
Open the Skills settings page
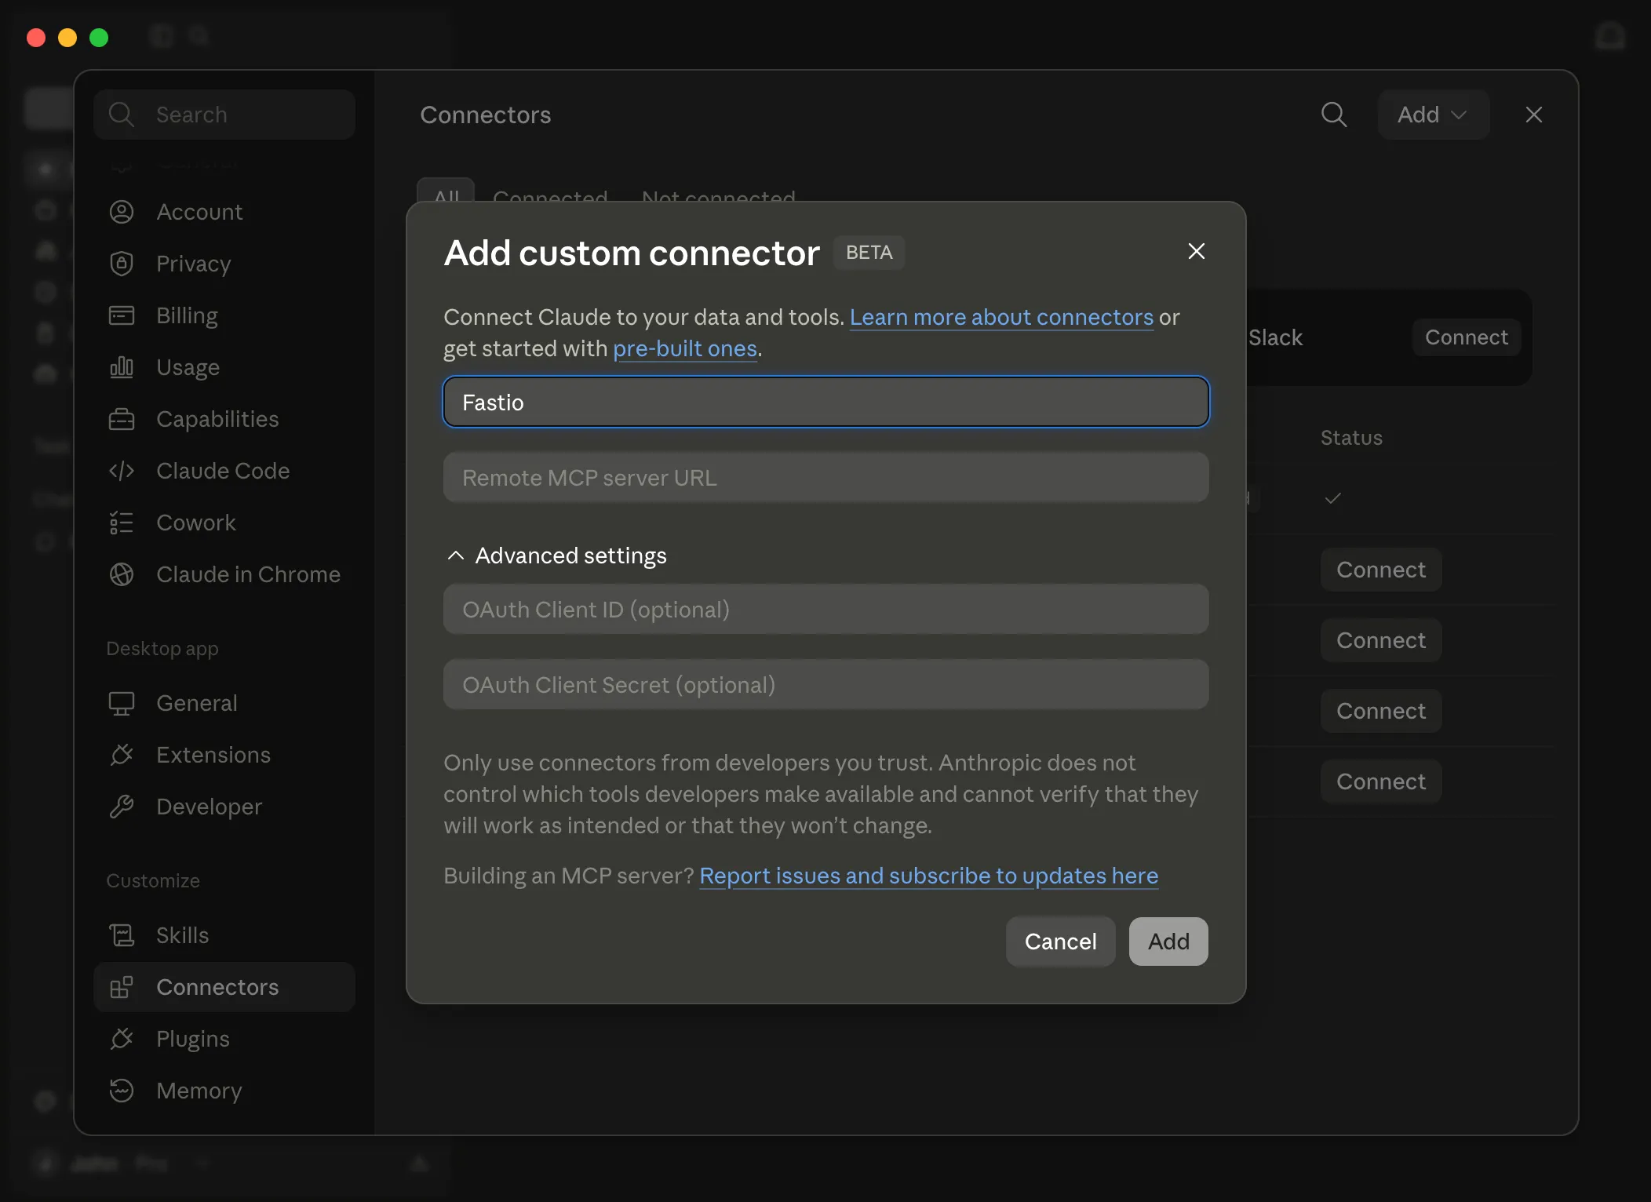224,935
